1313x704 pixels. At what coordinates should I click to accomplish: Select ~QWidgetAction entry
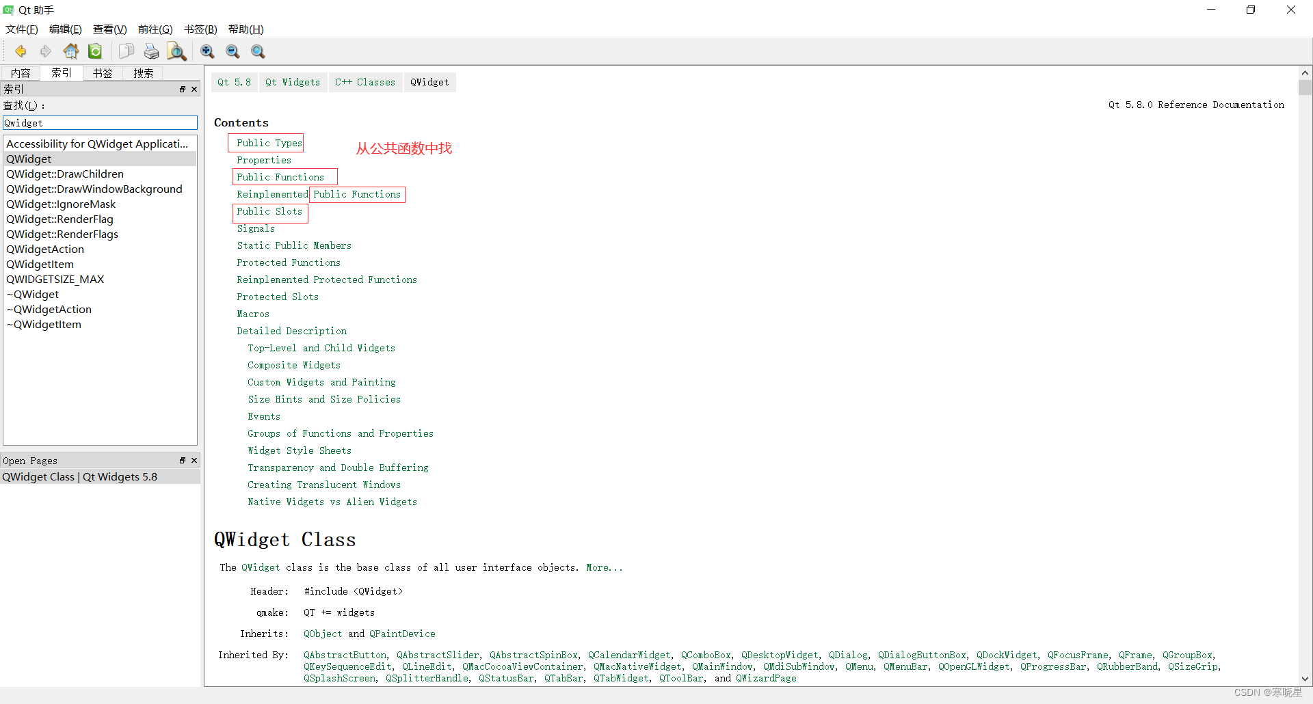(100, 310)
